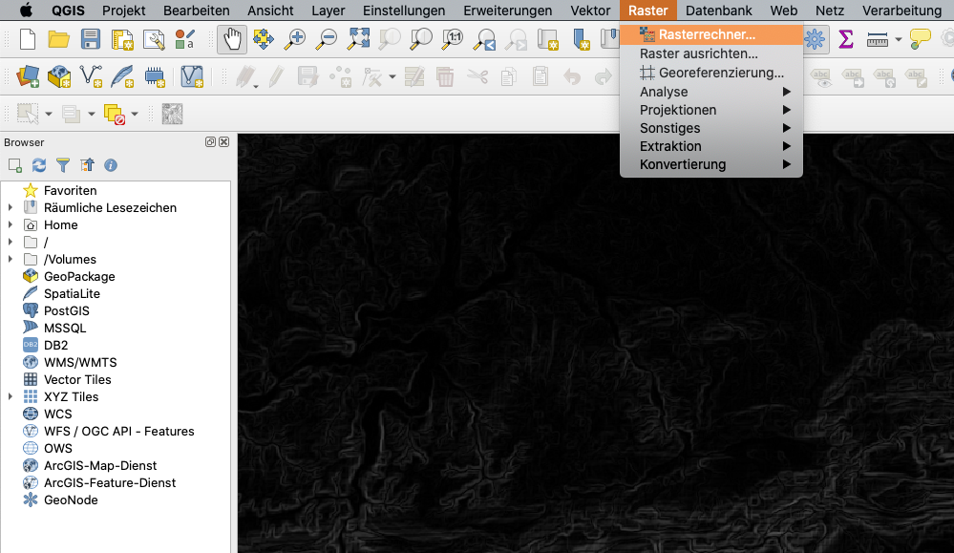
Task: Open the Projektionen submenu
Action: (711, 110)
